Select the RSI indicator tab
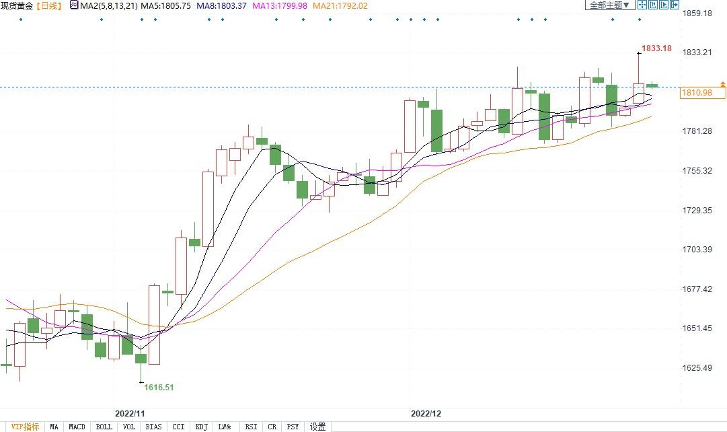This screenshot has width=727, height=432. (x=251, y=427)
